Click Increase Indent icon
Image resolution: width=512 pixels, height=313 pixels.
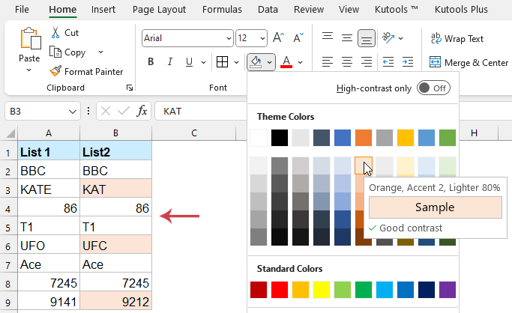pyautogui.click(x=408, y=61)
